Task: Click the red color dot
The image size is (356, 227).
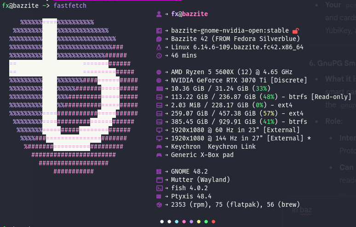Action: coord(213,221)
